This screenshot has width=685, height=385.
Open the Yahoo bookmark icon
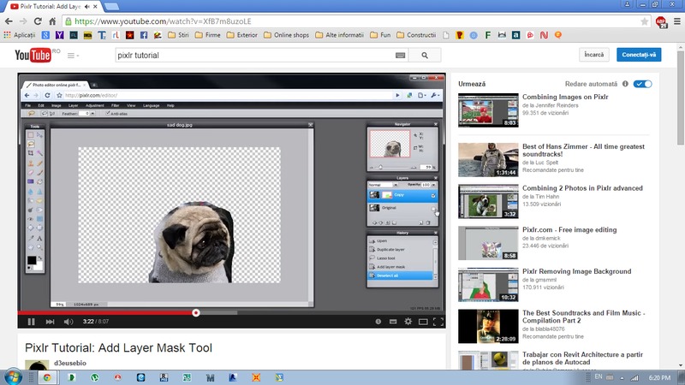click(x=59, y=35)
